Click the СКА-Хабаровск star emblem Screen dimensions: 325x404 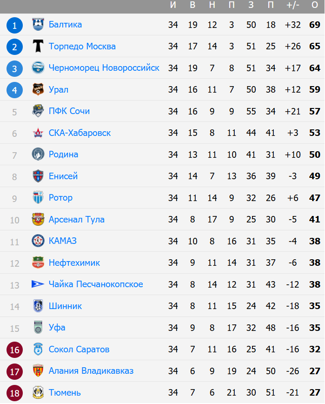pyautogui.click(x=38, y=133)
